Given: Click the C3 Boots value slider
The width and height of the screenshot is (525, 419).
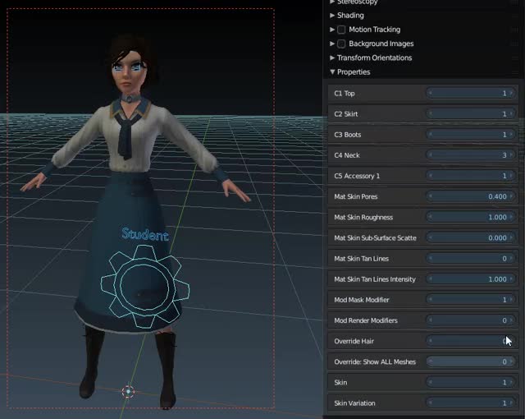Looking at the screenshot, I should click(471, 135).
